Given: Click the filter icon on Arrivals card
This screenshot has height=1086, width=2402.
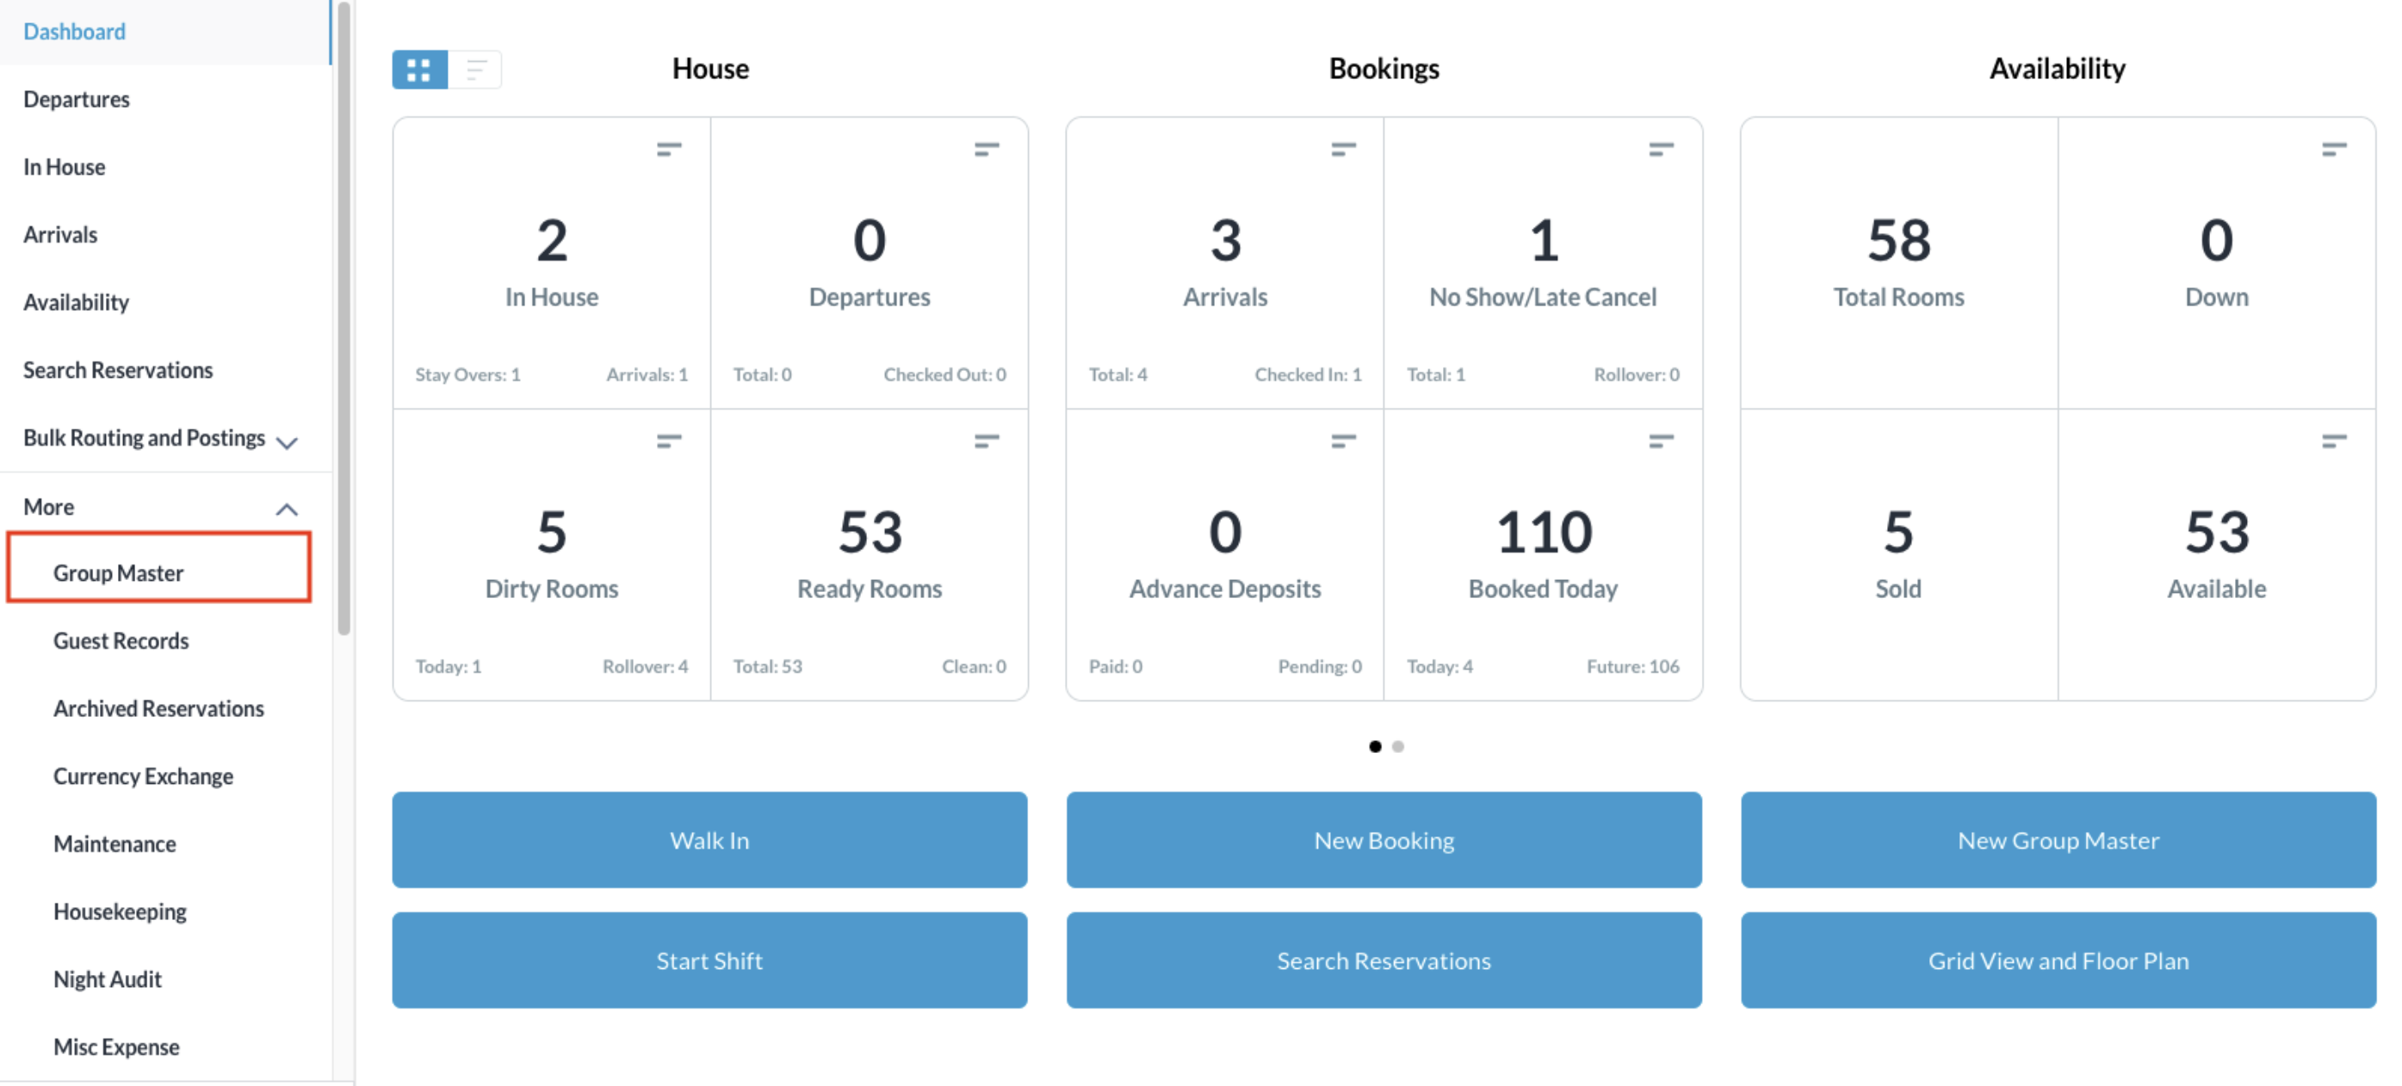Looking at the screenshot, I should (x=1345, y=149).
